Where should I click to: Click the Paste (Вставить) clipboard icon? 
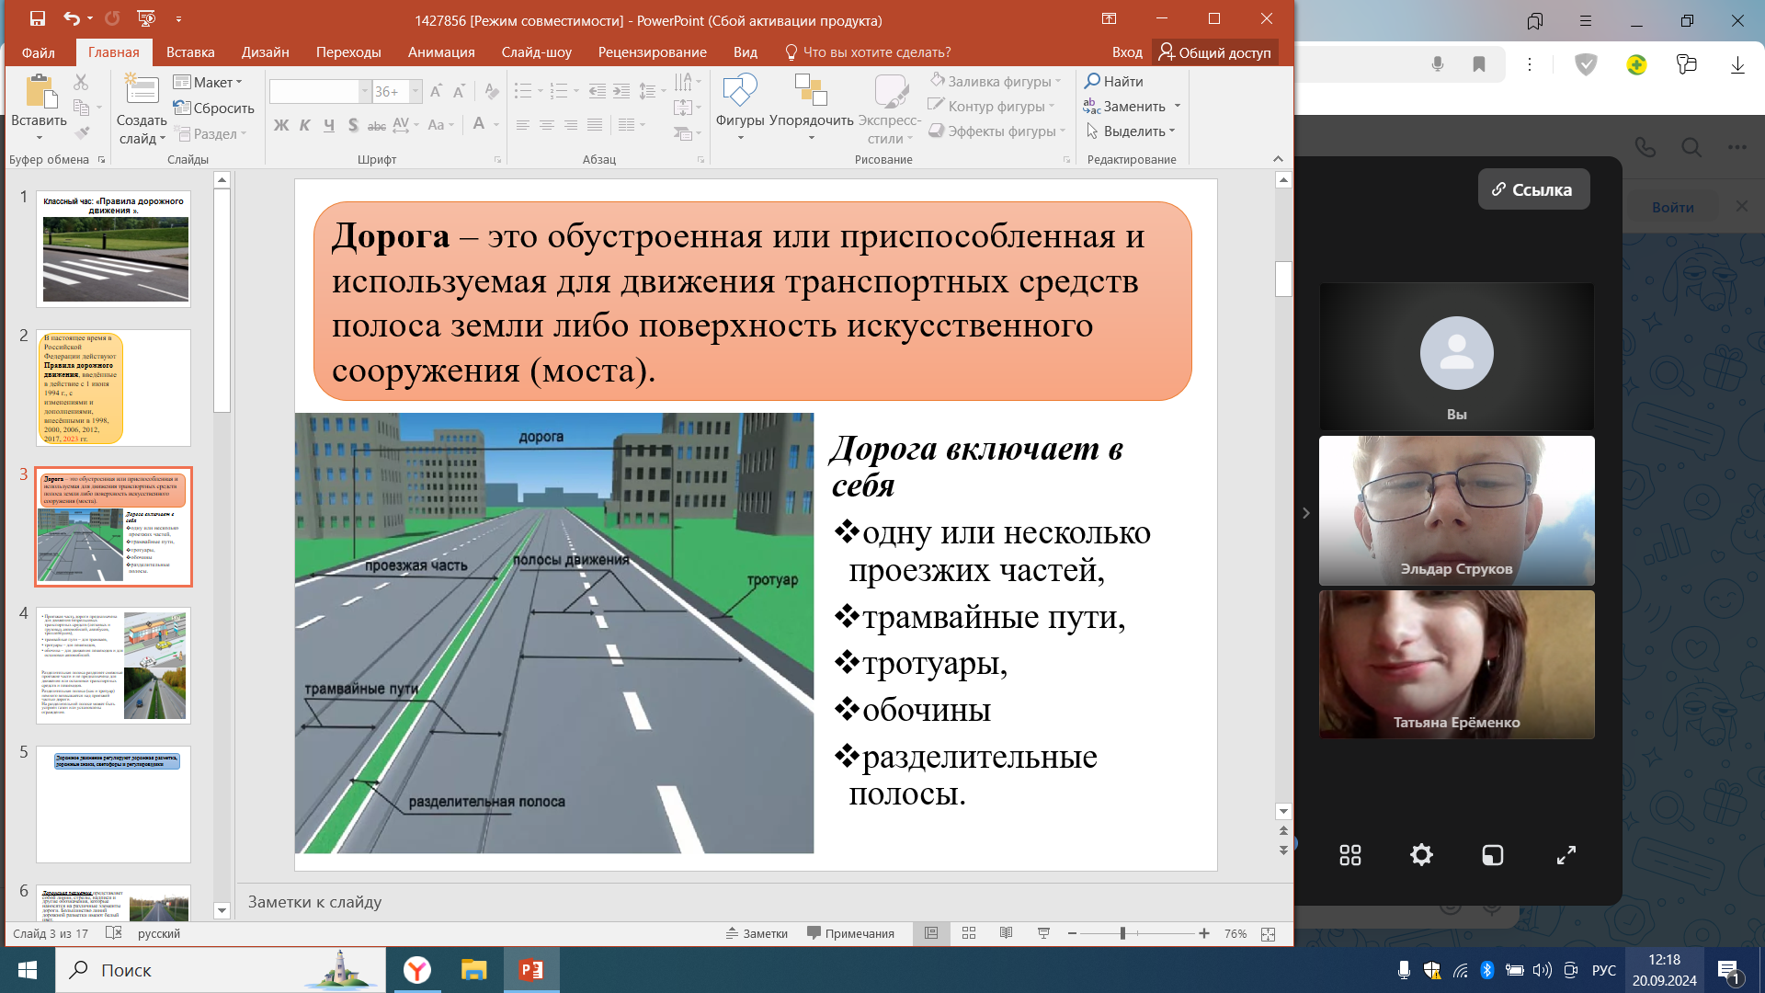point(39,92)
